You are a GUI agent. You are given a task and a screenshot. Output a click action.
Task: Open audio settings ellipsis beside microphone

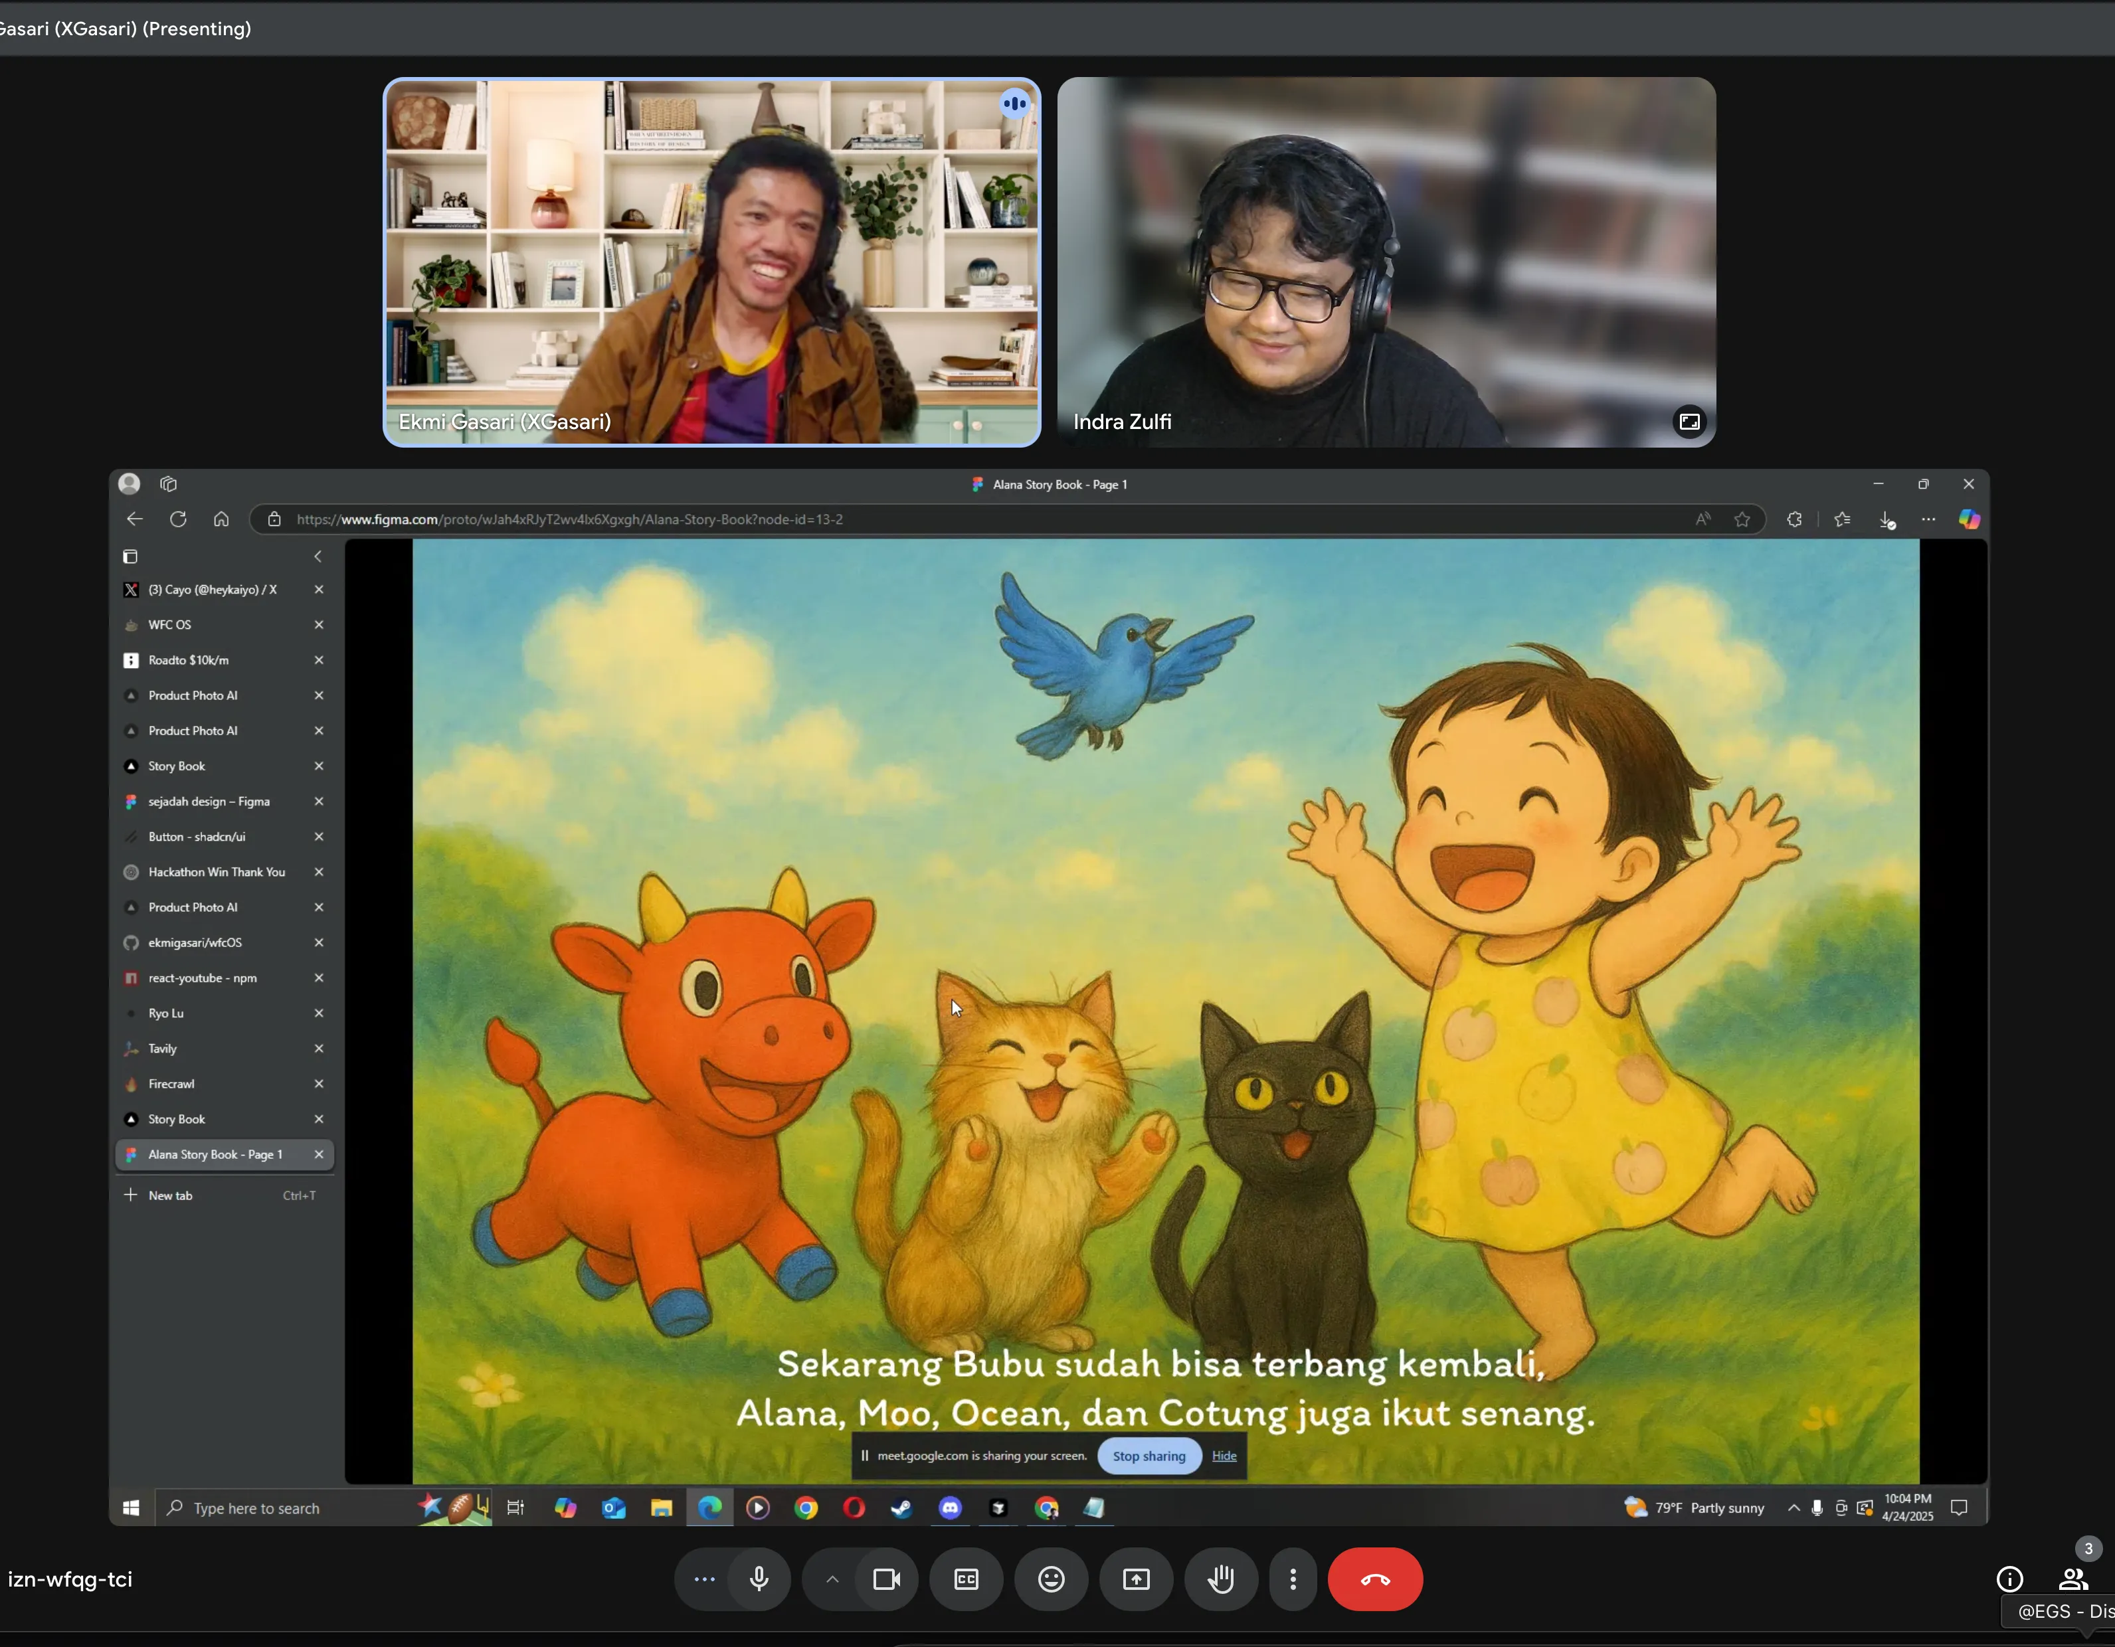(x=704, y=1579)
